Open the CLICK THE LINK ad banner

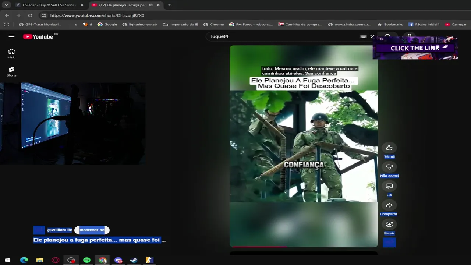tap(415, 48)
